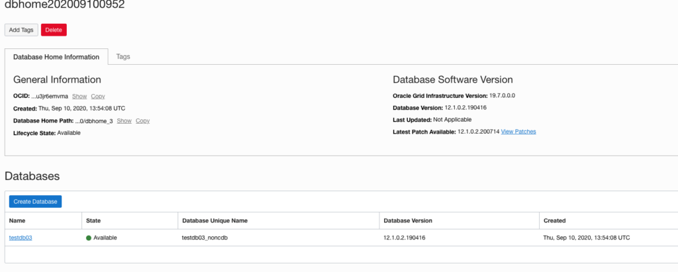Click the State column header
Screen dimensions: 678x272
[x=93, y=220]
